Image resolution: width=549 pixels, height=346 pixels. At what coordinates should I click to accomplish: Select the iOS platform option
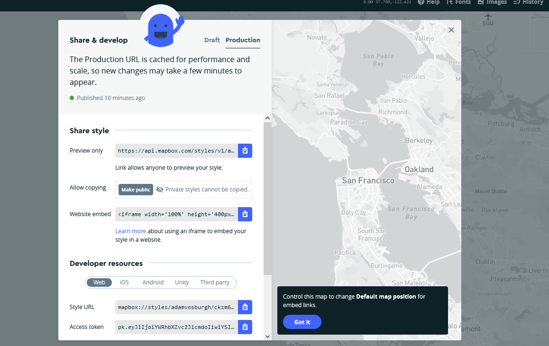pyautogui.click(x=124, y=282)
